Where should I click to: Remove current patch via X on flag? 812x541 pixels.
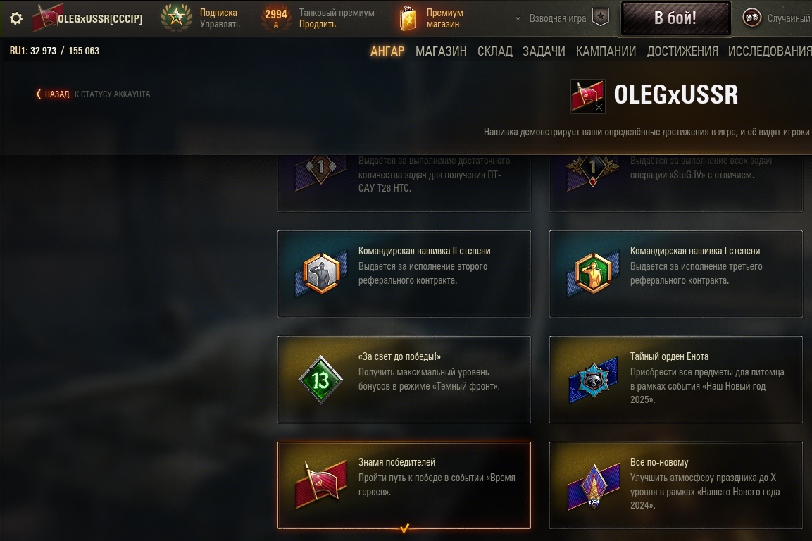[x=599, y=107]
